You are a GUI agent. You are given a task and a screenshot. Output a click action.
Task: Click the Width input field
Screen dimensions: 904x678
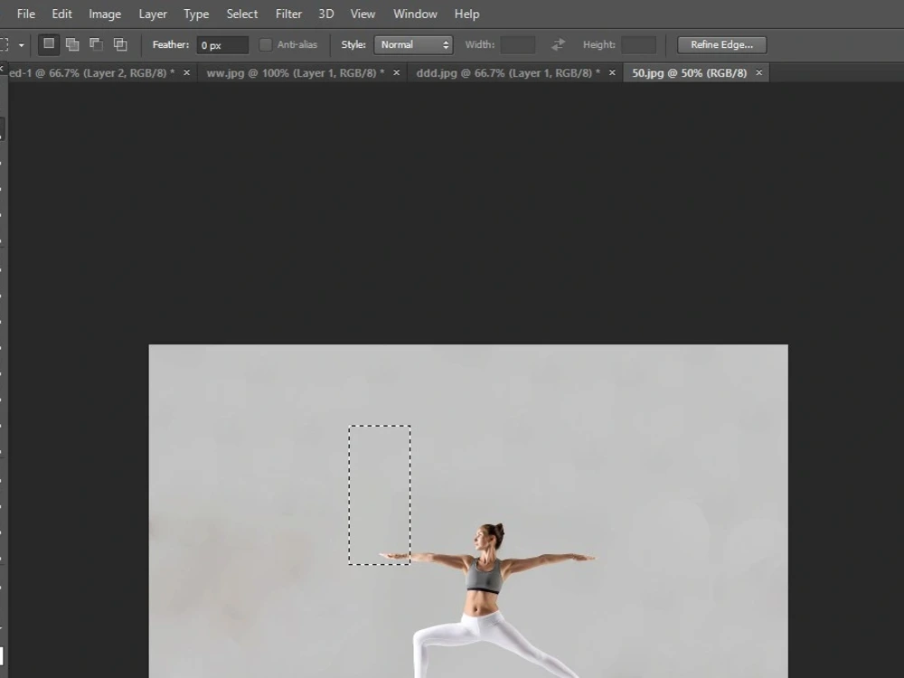pos(517,45)
